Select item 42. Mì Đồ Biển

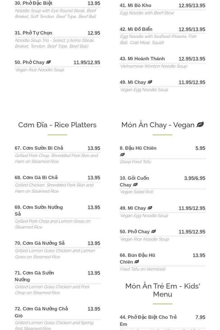pyautogui.click(x=136, y=29)
